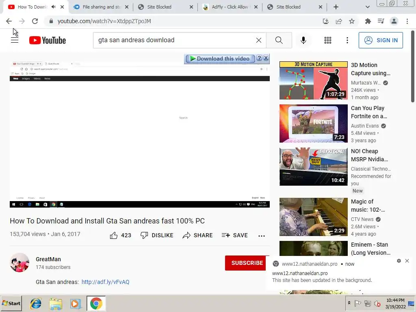The width and height of the screenshot is (416, 312).
Task: Open the YouTube apps grid icon
Action: pos(328,40)
